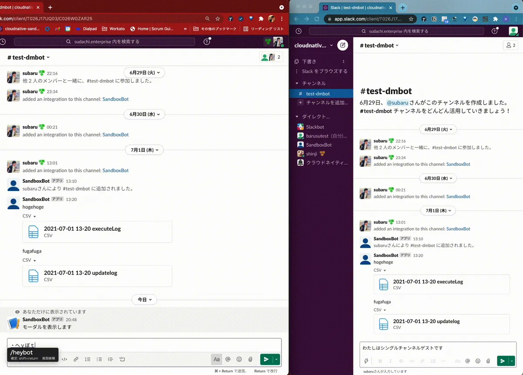Click the attach file paperclip in left window

pyautogui.click(x=250, y=359)
